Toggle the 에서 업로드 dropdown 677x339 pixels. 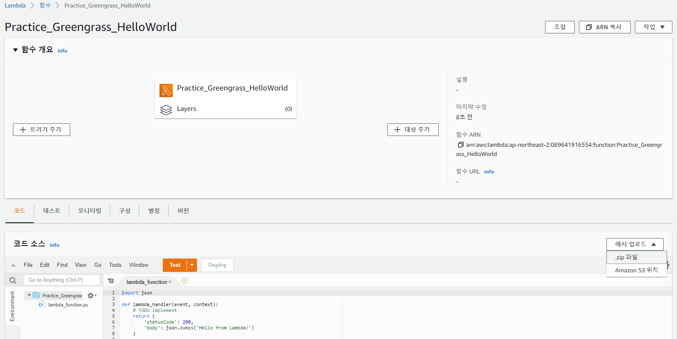click(635, 244)
